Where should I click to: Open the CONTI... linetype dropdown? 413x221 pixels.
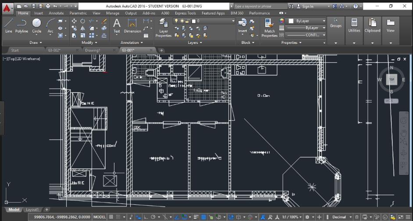tap(306, 35)
